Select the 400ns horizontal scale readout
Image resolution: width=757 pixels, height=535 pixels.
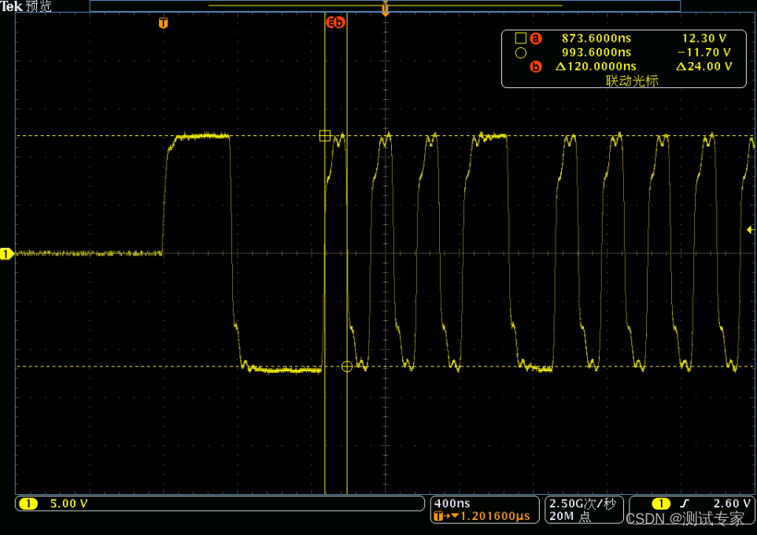[452, 503]
